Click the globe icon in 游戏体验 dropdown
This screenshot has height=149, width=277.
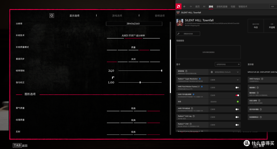coord(212,72)
